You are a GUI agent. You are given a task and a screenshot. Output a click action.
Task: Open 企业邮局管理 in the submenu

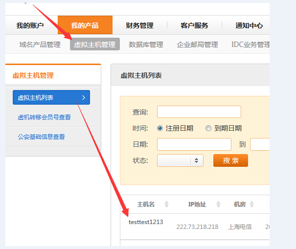click(x=197, y=45)
